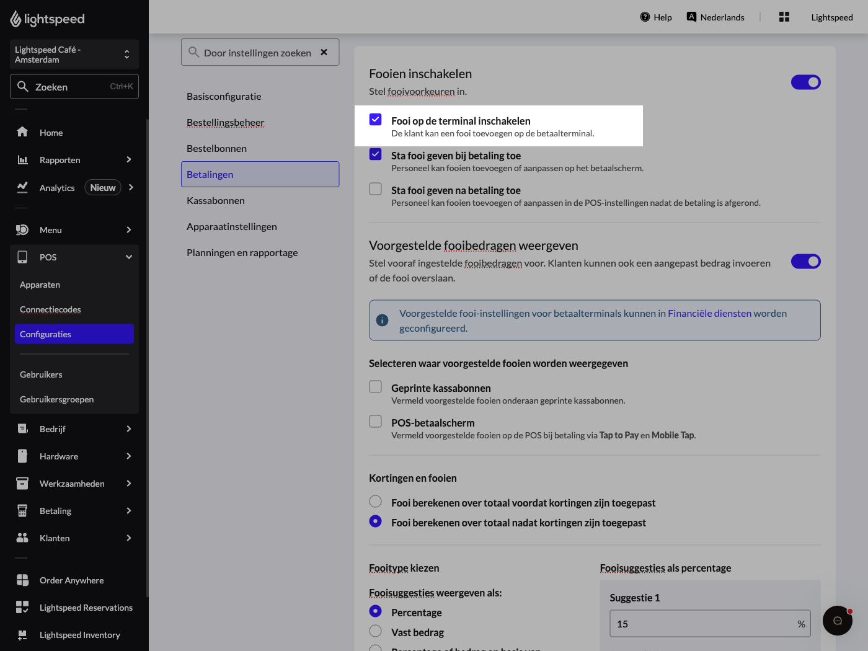Toggle the Fooien inschakelen switch
The image size is (868, 651).
click(806, 82)
